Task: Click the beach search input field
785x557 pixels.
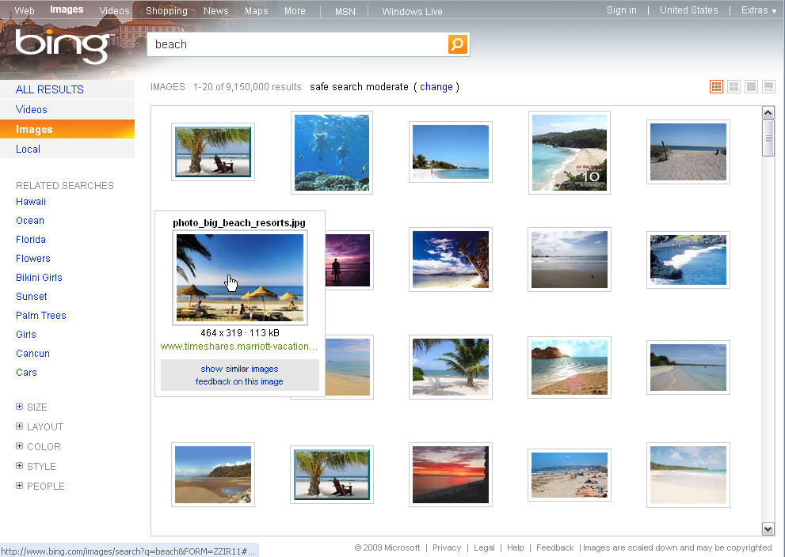Action: click(301, 44)
